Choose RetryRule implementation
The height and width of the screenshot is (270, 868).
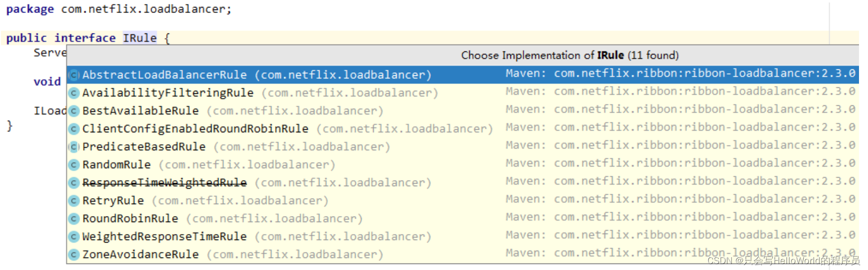click(463, 201)
